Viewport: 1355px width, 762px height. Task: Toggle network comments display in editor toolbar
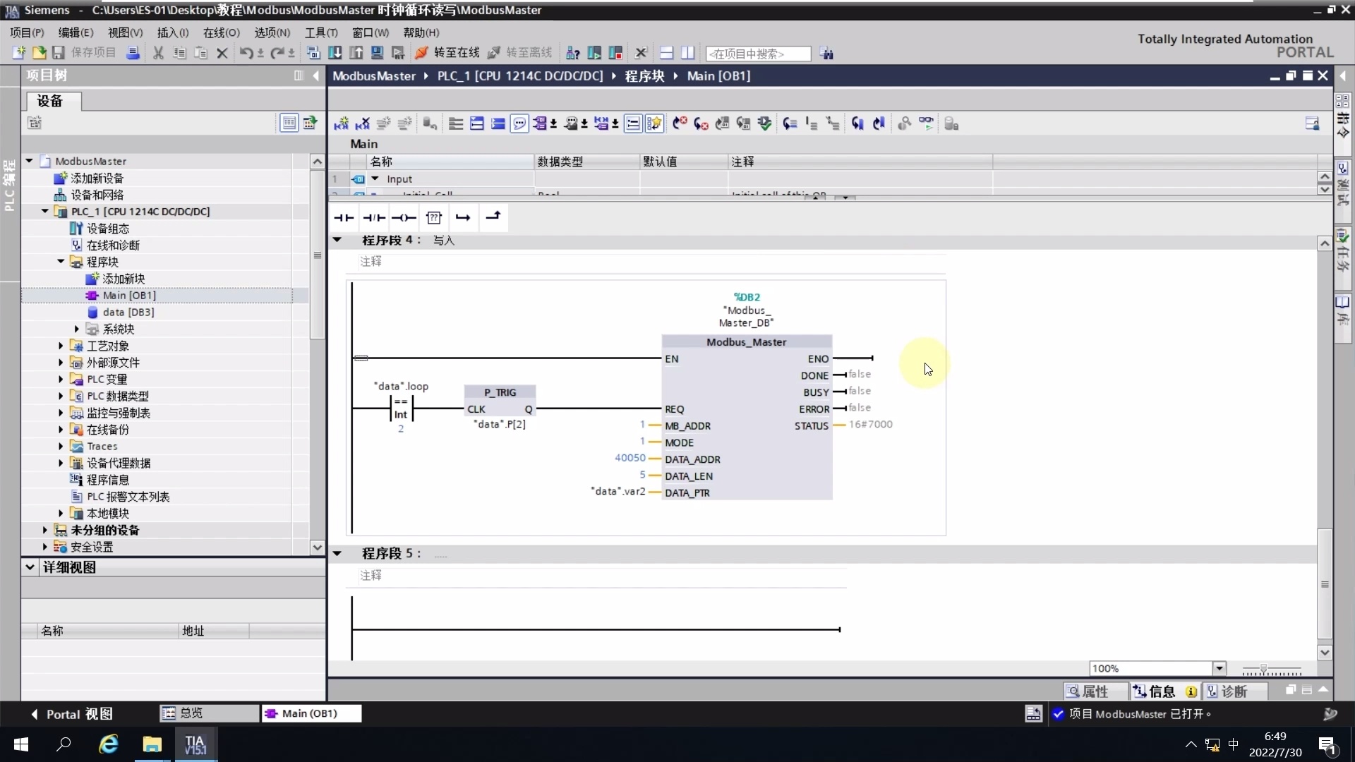519,124
